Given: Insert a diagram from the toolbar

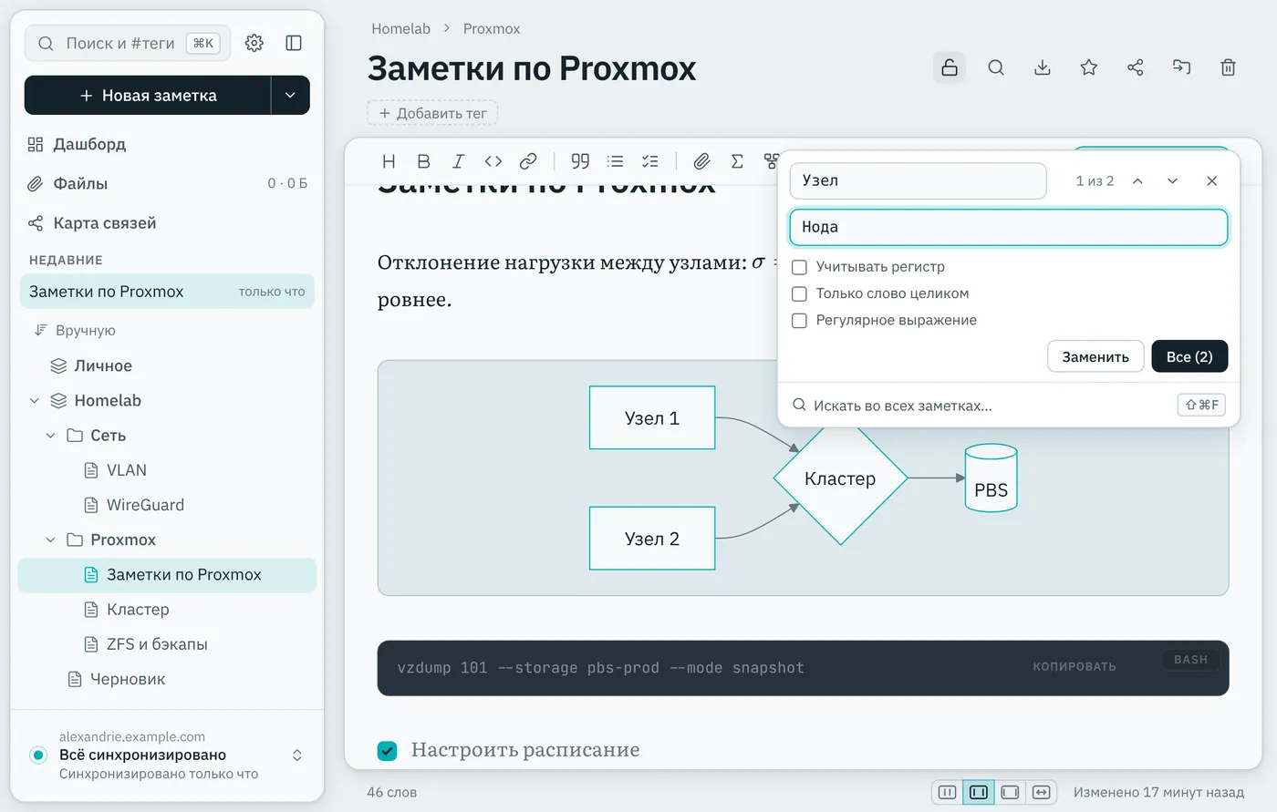Looking at the screenshot, I should (771, 161).
